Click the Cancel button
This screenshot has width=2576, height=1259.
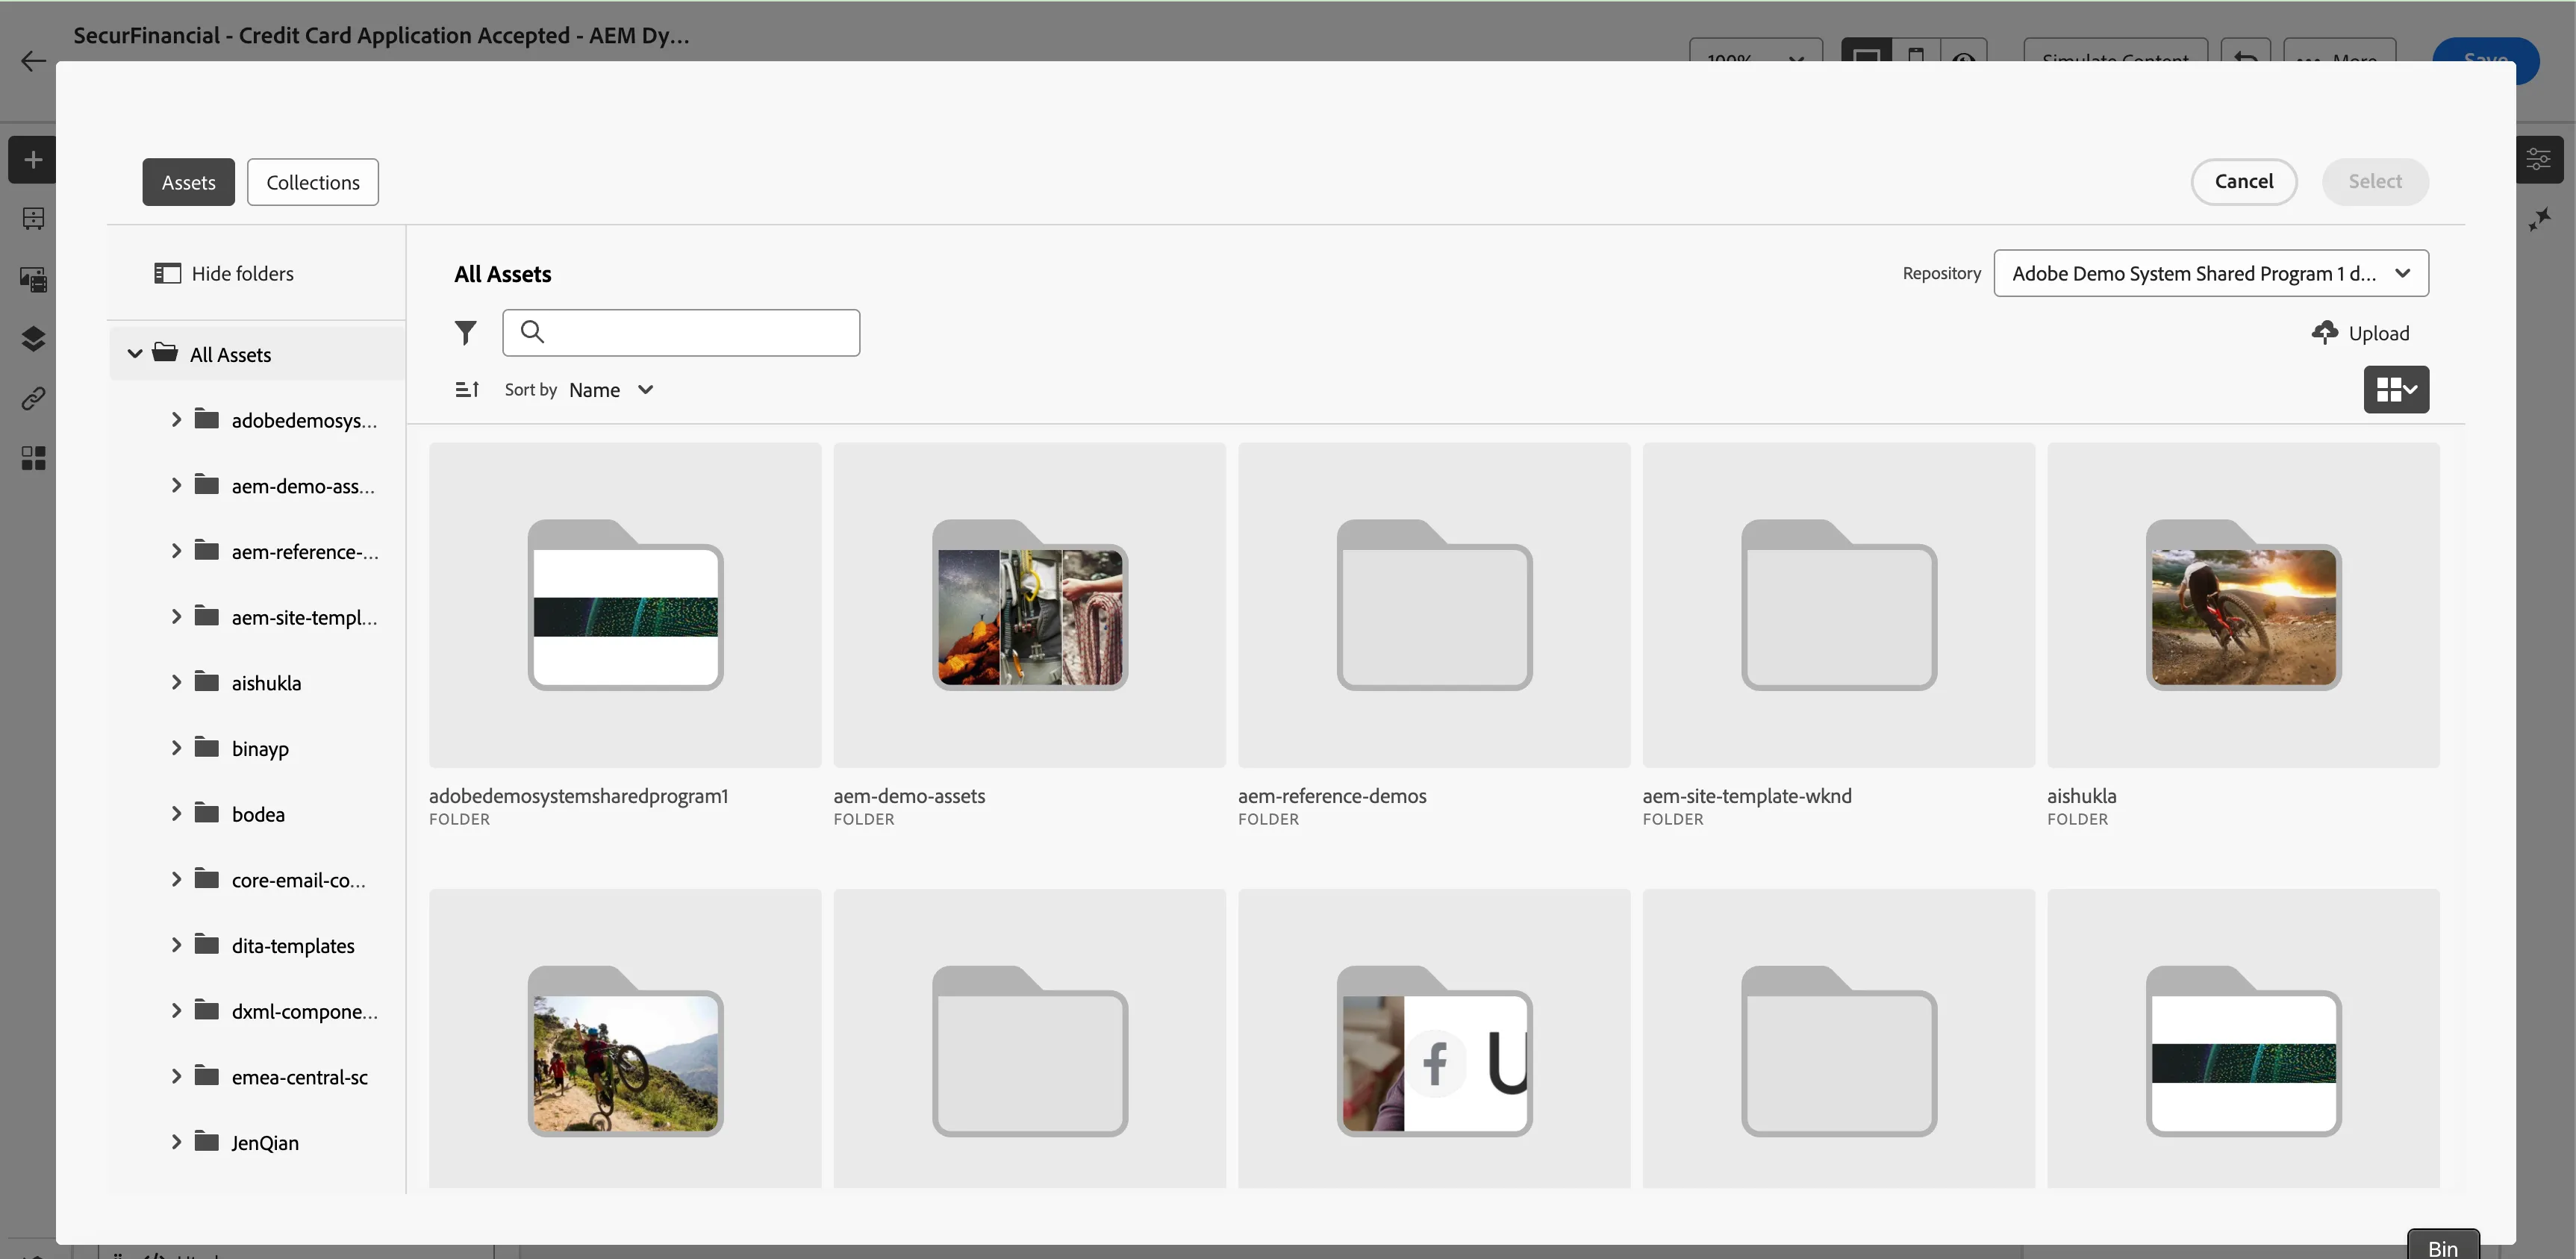2243,181
